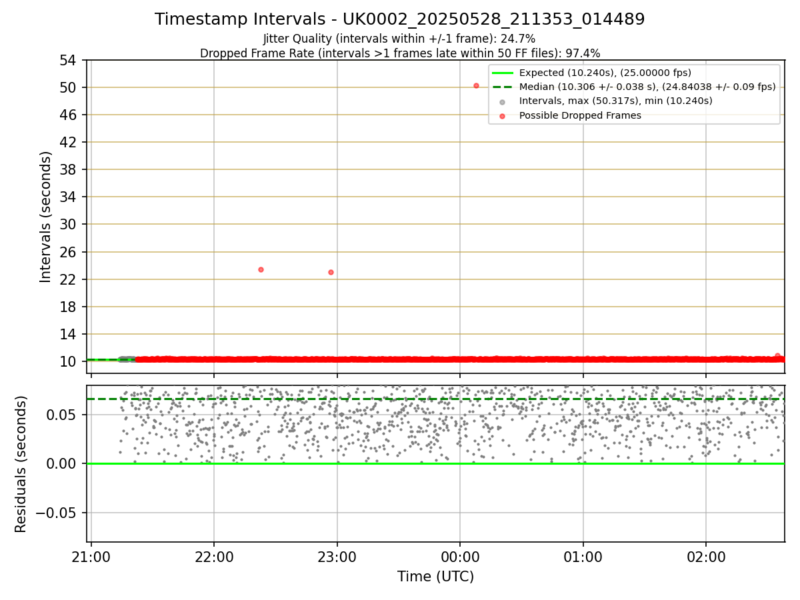Click the red dot marker in legend
800x600 pixels.
tap(502, 116)
